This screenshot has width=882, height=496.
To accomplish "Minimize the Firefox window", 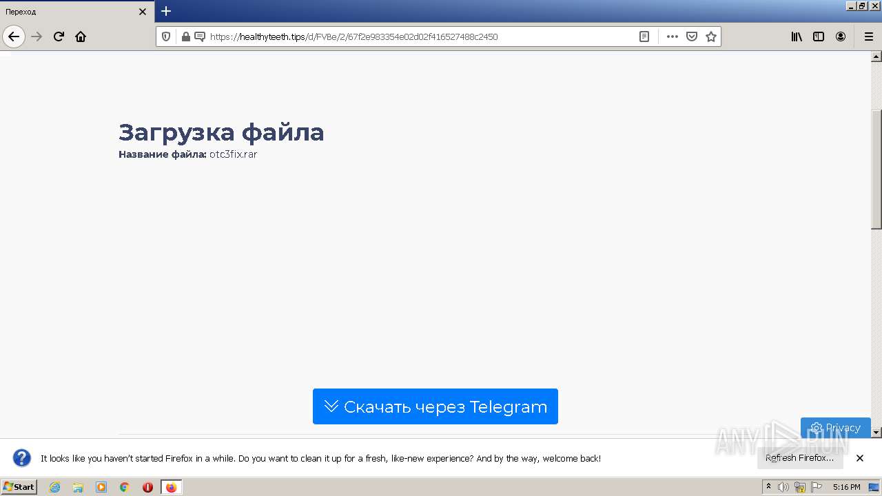I will click(x=851, y=6).
